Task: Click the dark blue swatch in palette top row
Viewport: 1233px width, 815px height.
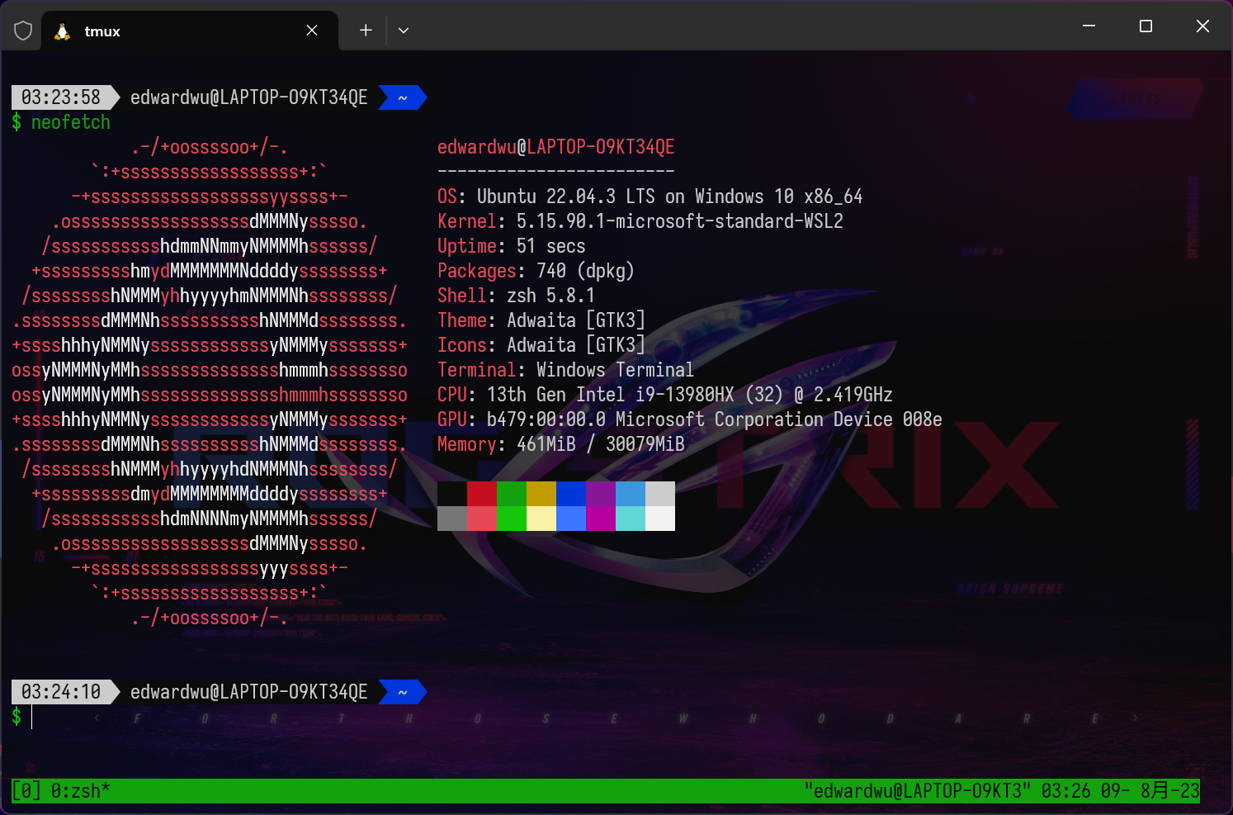Action: 570,494
